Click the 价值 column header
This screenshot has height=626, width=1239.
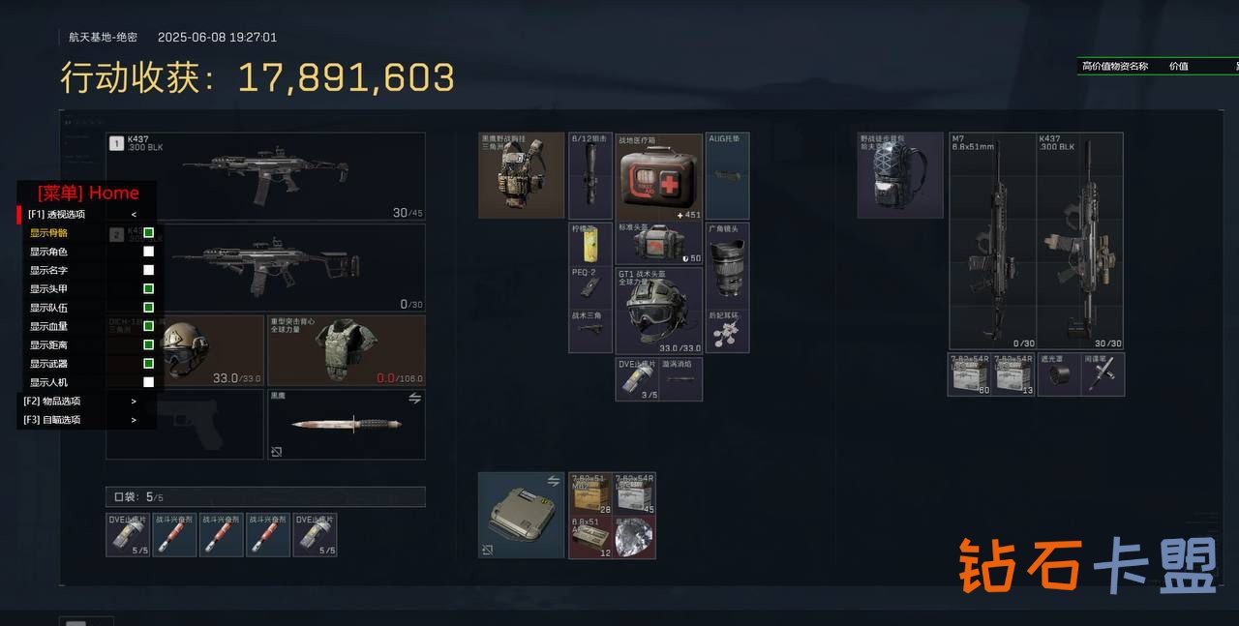tap(1179, 67)
